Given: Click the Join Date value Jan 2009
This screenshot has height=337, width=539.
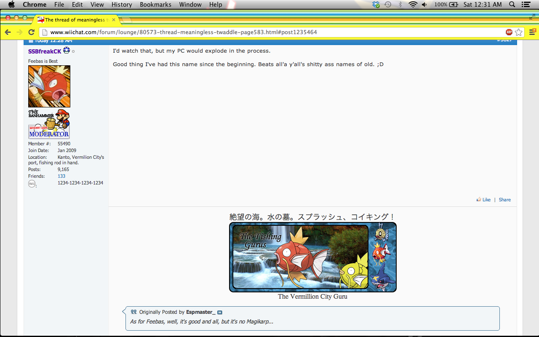Looking at the screenshot, I should (x=67, y=150).
